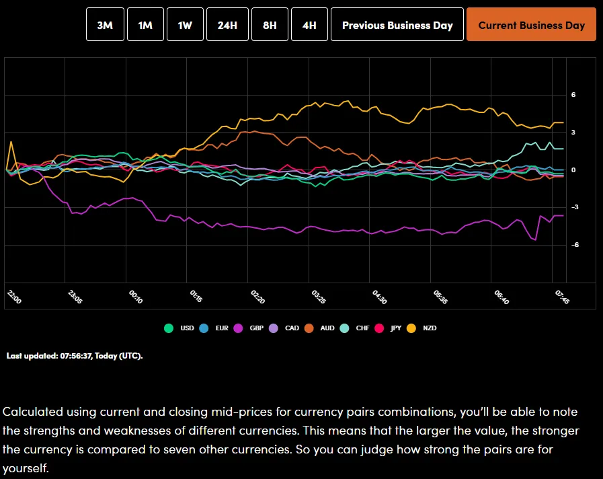Select the 3M timeframe button
This screenshot has width=603, height=479.
point(105,25)
